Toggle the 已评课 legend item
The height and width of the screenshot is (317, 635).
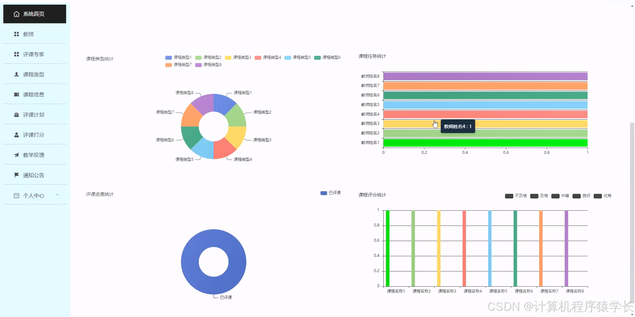330,193
